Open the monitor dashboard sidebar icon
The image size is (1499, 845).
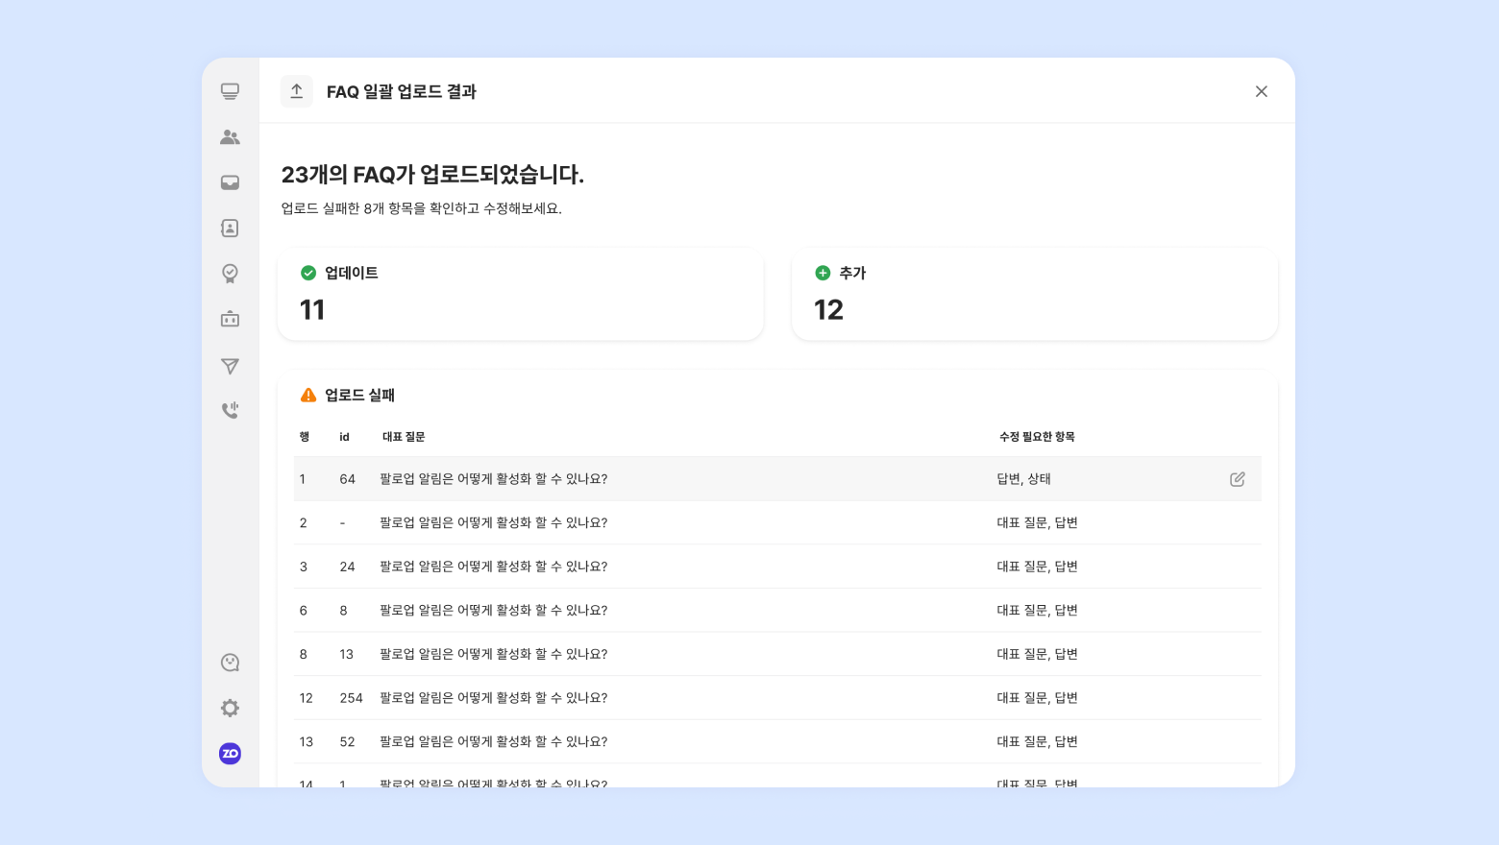point(230,91)
